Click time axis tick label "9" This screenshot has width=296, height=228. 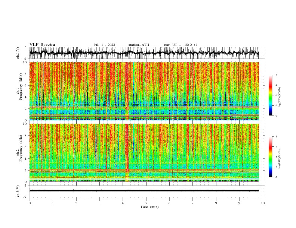coord(239,203)
